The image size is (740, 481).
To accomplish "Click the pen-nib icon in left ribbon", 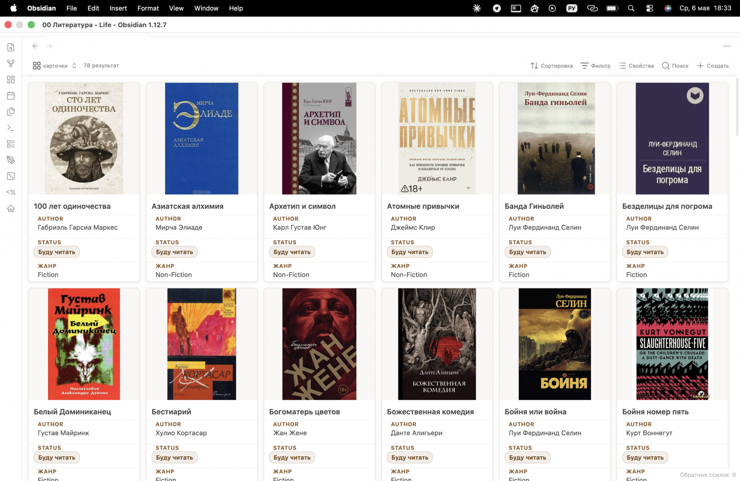I will click(11, 160).
